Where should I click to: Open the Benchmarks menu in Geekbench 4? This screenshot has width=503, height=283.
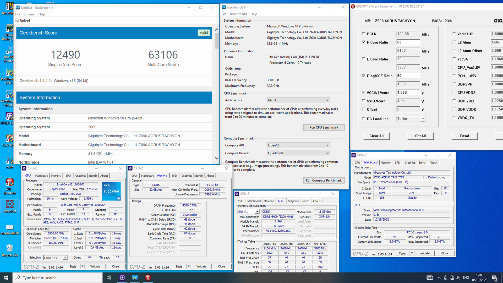point(238,14)
